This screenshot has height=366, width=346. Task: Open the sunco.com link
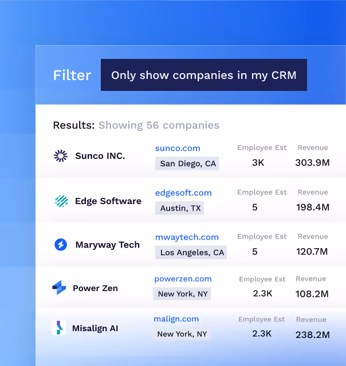(x=178, y=148)
